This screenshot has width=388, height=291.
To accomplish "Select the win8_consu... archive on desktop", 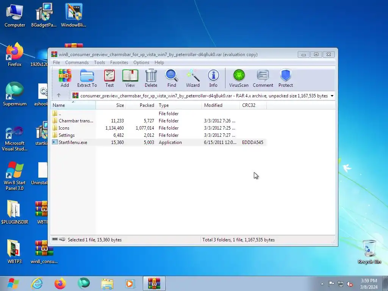I will (44, 252).
